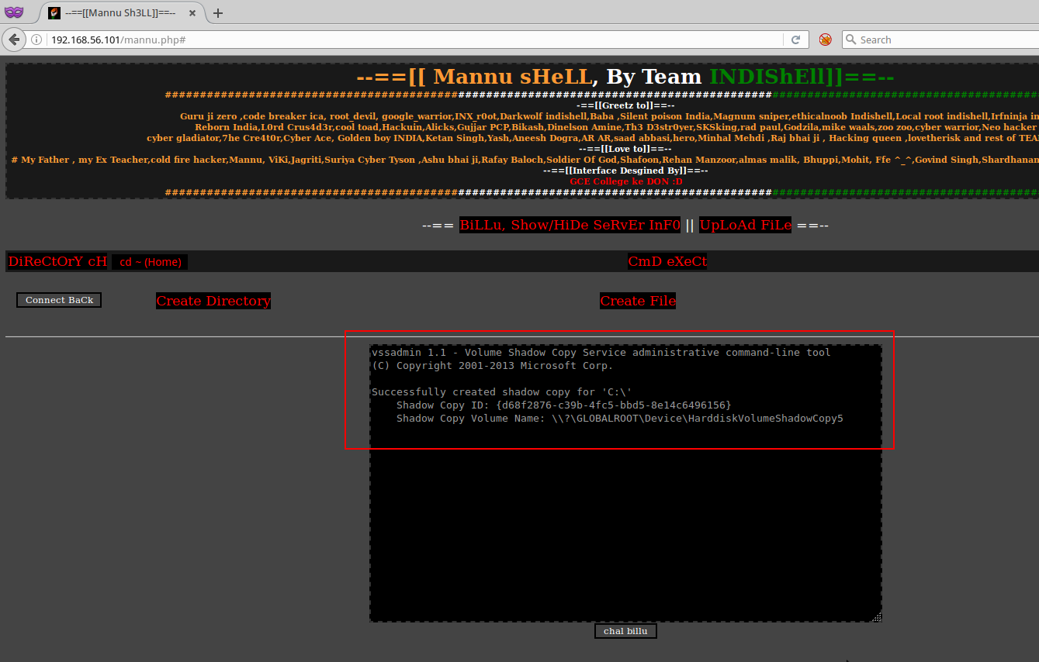
Task: Click the NoScript extension icon
Action: (x=826, y=40)
